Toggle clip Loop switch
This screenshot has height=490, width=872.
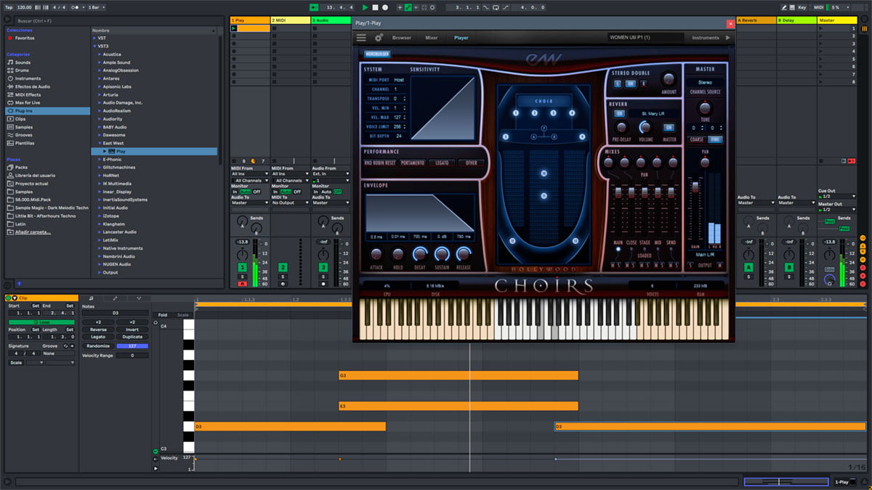click(x=41, y=322)
